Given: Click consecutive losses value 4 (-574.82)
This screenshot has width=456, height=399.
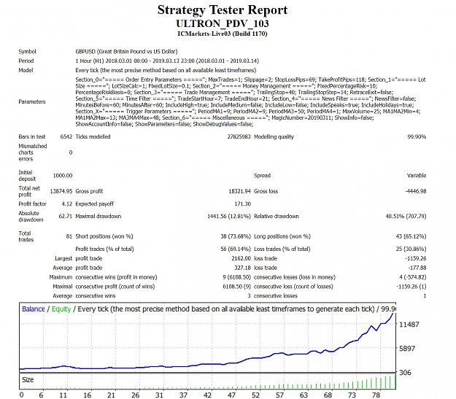Looking at the screenshot, I should (413, 277).
